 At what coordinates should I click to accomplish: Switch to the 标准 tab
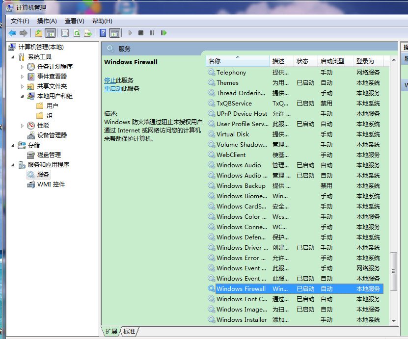pos(129,332)
